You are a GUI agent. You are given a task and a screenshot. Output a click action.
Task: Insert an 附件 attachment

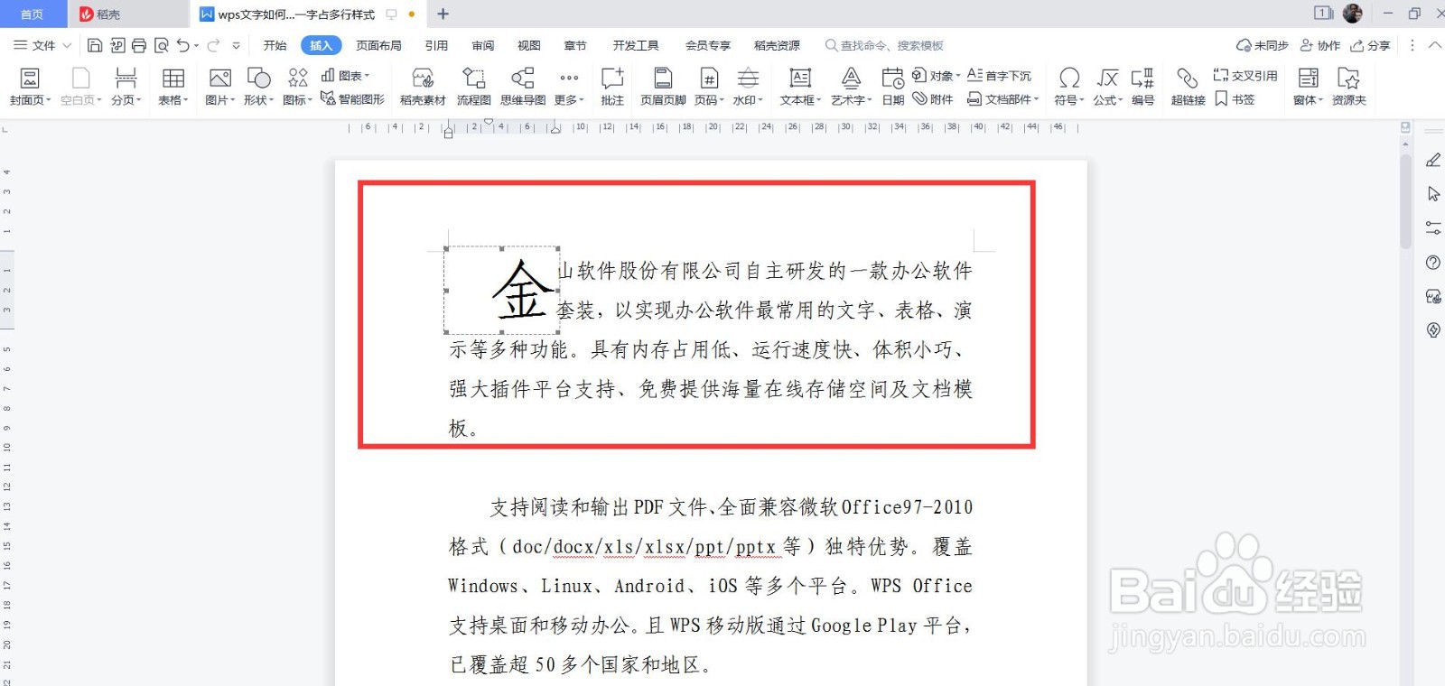point(933,99)
